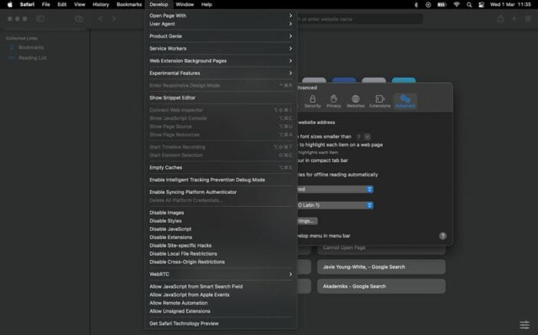Toggle Disable JavaScript
Viewport: 538px width, 335px height.
pyautogui.click(x=221, y=229)
